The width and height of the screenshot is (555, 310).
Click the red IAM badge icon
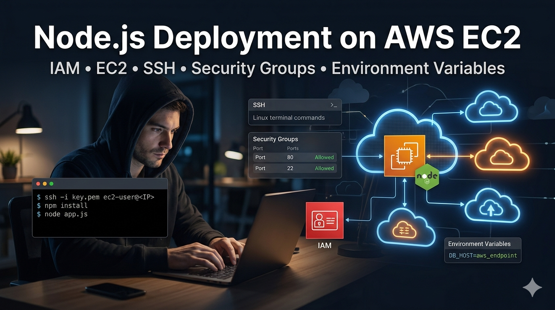[x=325, y=220]
